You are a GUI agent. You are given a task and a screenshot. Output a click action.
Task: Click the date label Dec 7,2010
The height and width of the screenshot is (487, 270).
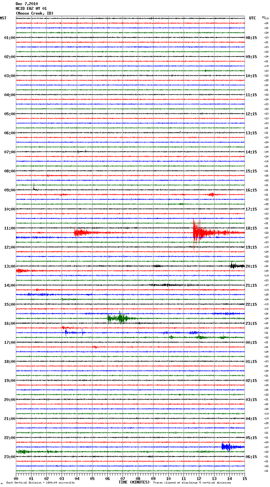(27, 4)
